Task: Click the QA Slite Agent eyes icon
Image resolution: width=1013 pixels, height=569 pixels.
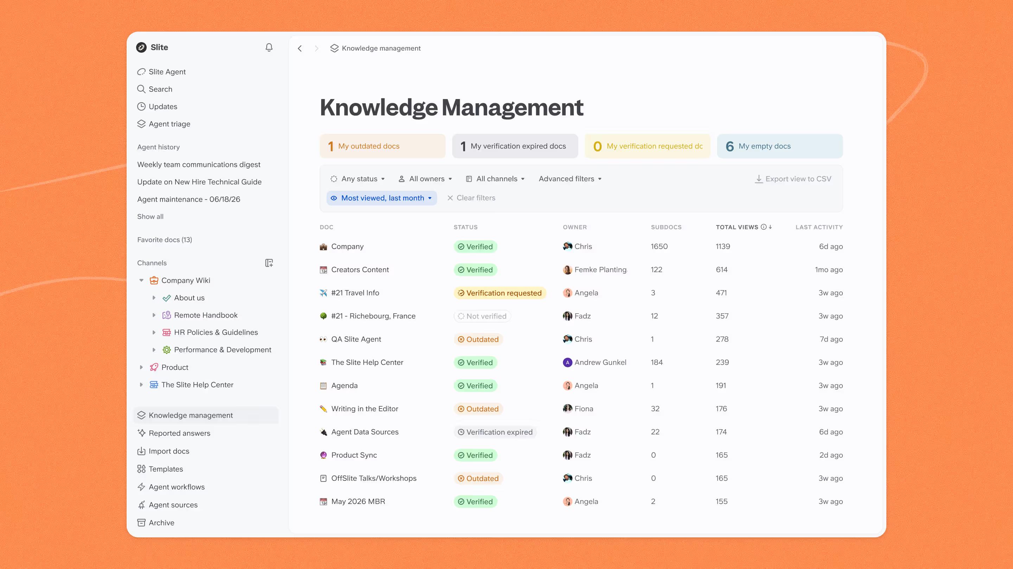Action: tap(323, 339)
